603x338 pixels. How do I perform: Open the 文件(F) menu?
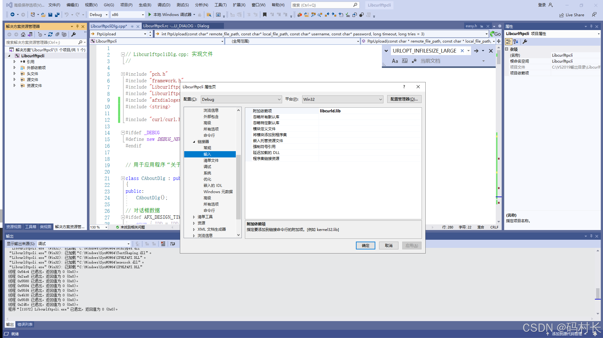coord(54,5)
